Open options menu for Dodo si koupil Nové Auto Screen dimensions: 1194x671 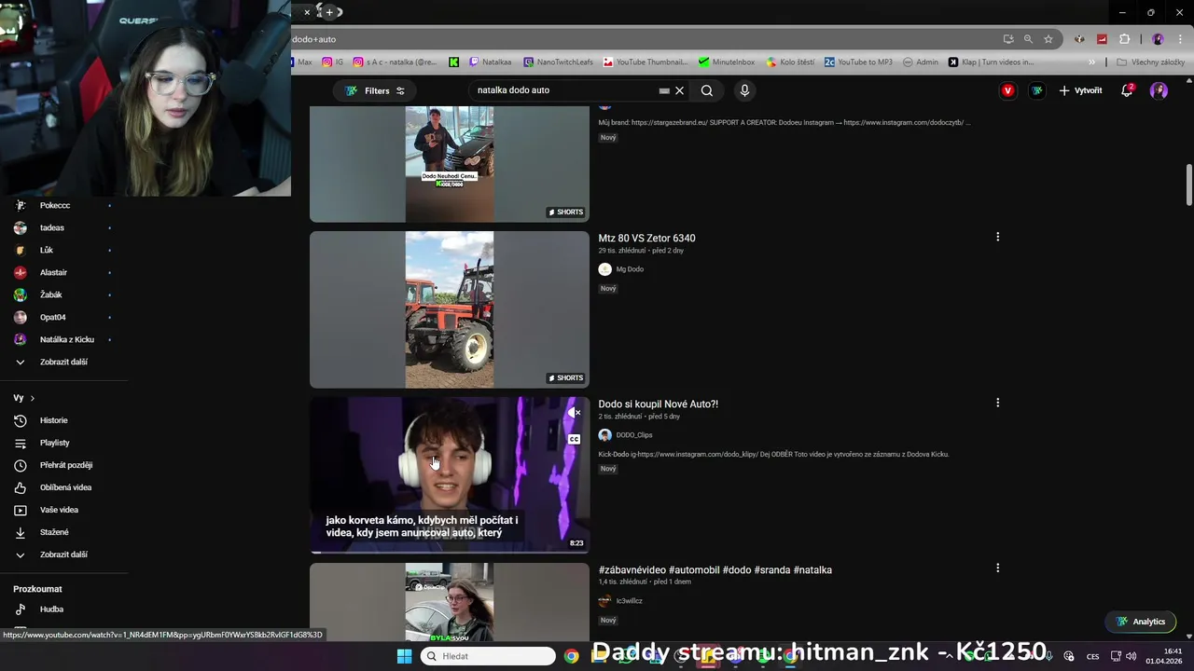[x=997, y=403]
